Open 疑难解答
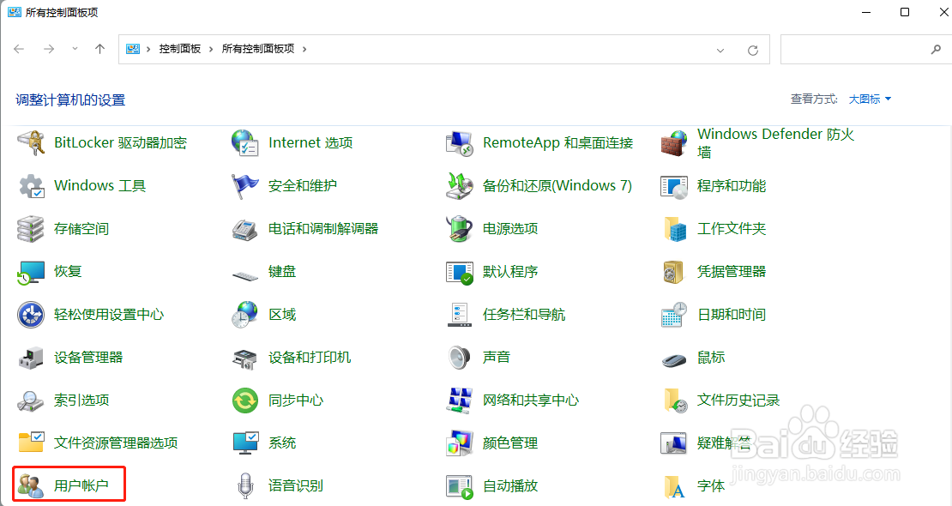The height and width of the screenshot is (506, 952). [719, 443]
